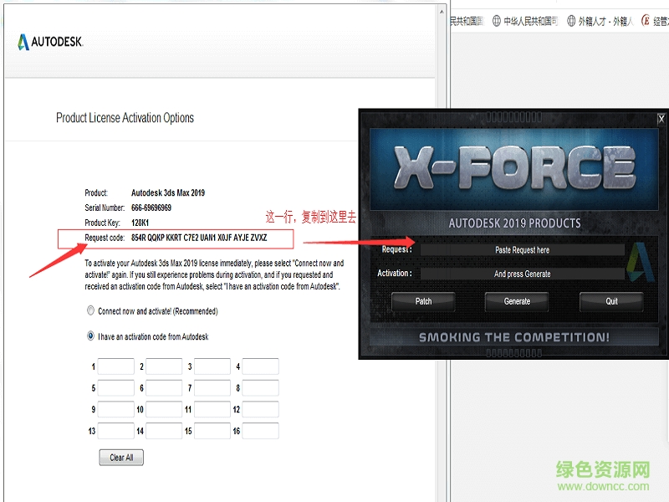
Task: Click the scrollbar up arrow of activation page
Action: tap(442, 11)
